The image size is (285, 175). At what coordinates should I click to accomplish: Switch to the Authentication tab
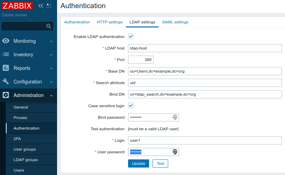(77, 22)
